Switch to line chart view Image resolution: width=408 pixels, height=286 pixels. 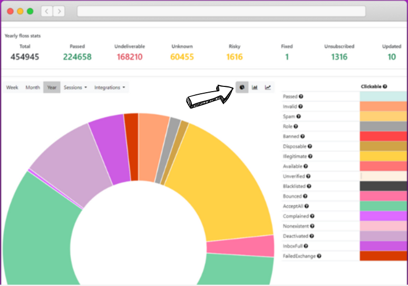tap(268, 87)
